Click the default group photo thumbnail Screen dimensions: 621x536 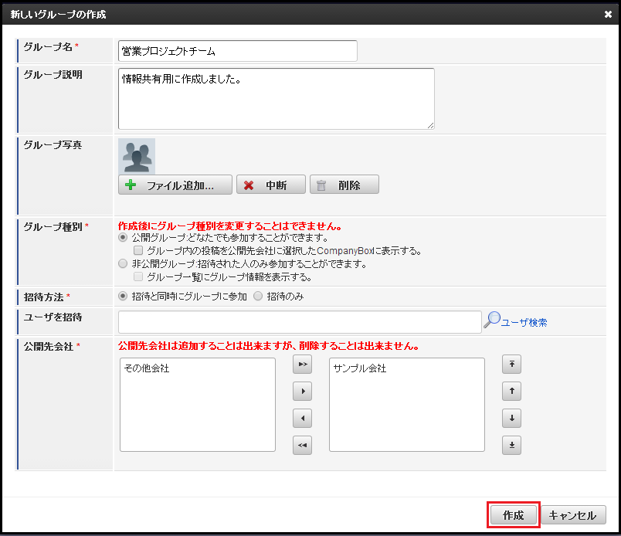click(137, 157)
